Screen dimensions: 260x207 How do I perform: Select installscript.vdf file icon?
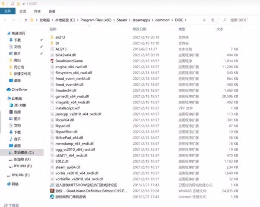tap(52, 108)
